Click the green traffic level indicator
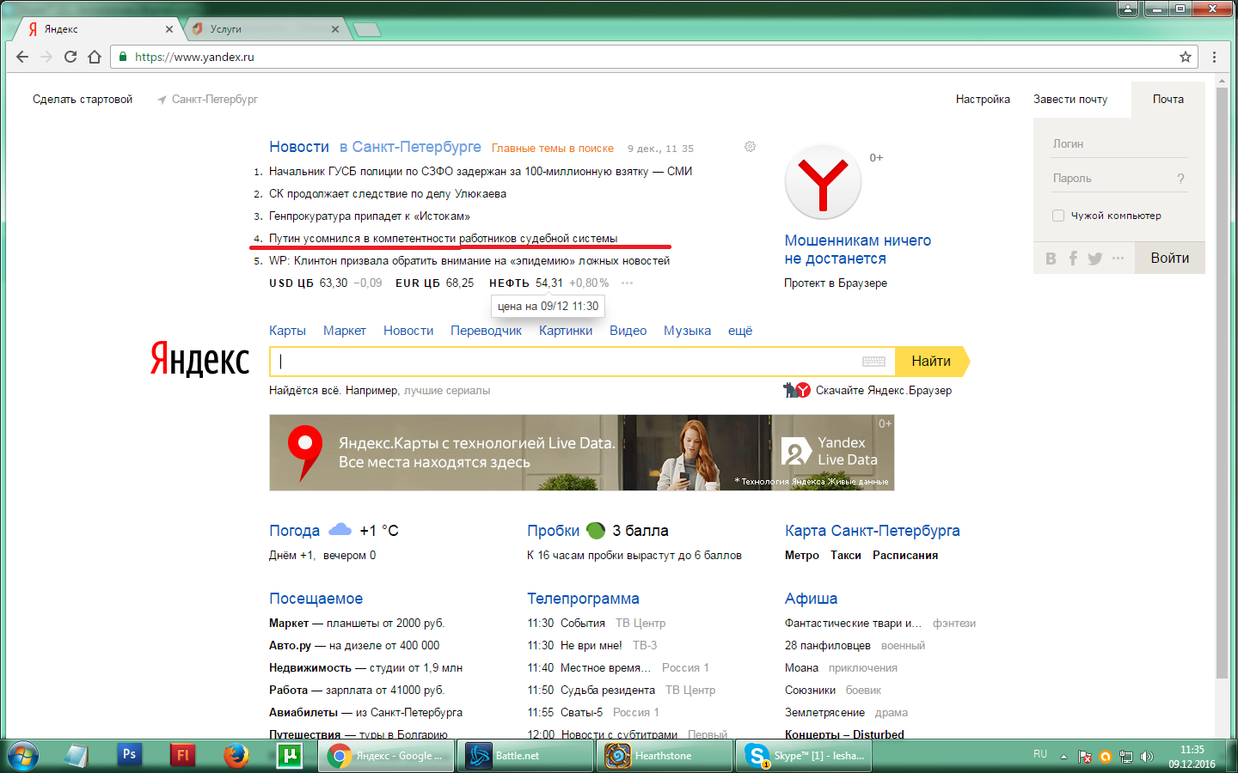 click(x=596, y=530)
